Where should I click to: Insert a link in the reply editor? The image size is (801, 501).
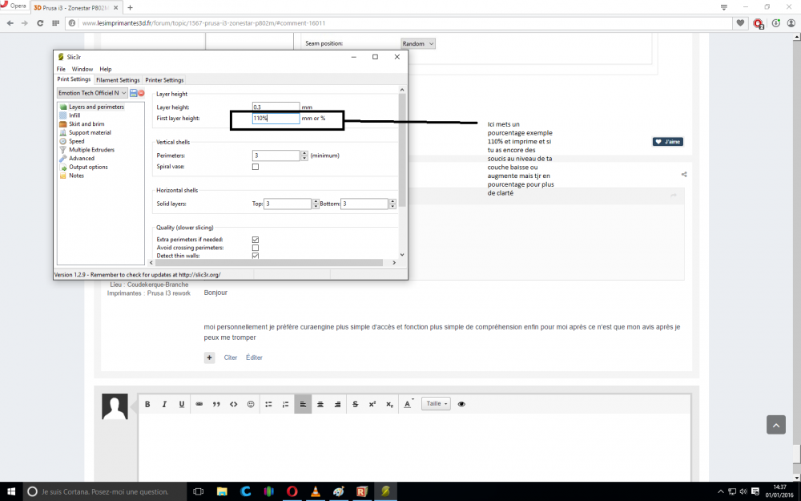coord(199,404)
